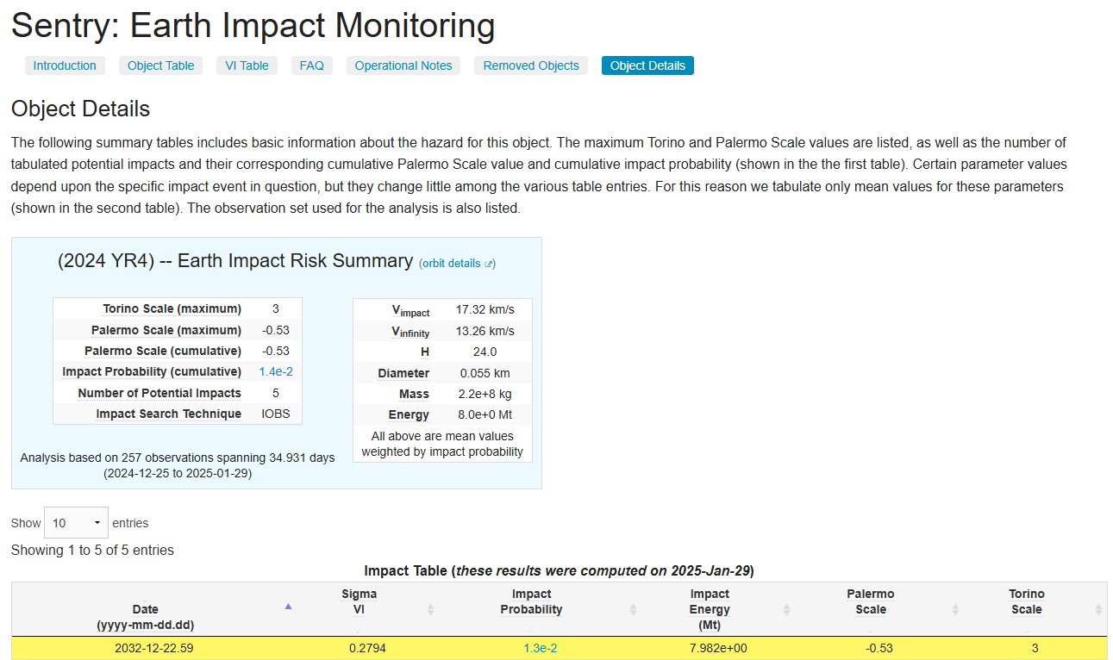The width and height of the screenshot is (1113, 660).
Task: Click the Mass 2.2e+8 kg value
Action: coord(485,394)
